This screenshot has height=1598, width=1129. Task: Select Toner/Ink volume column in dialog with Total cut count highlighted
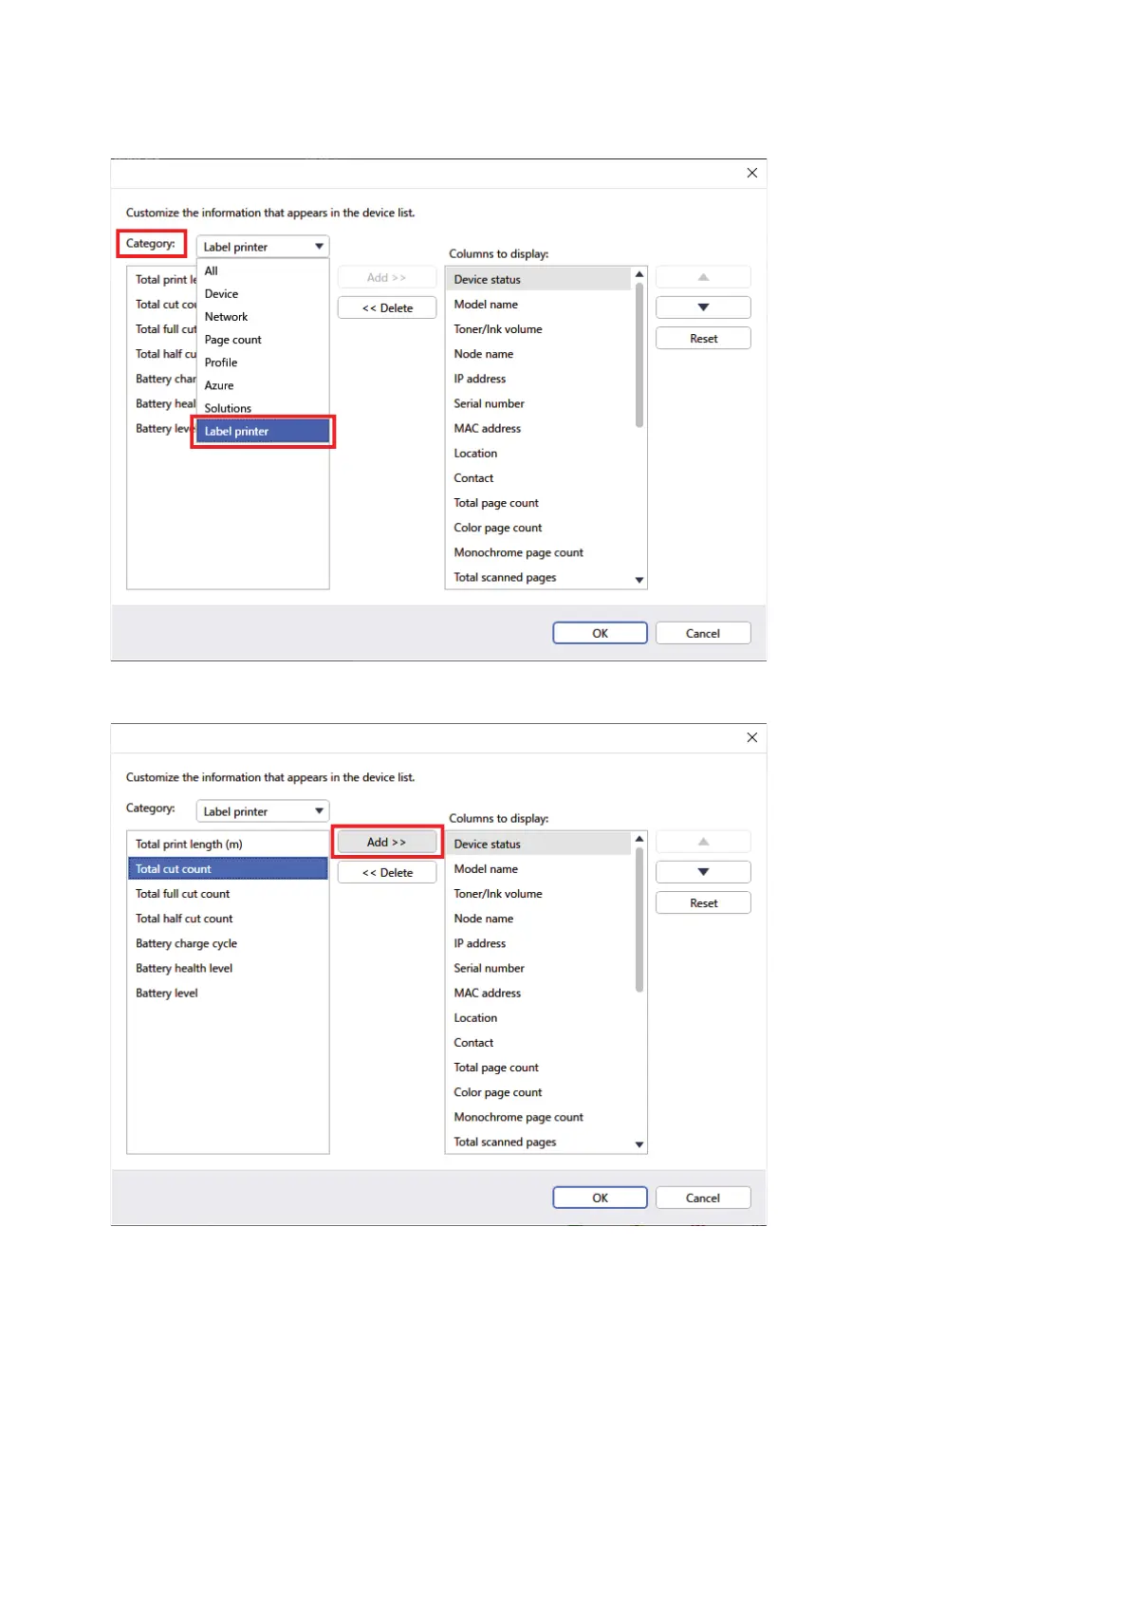tap(539, 893)
